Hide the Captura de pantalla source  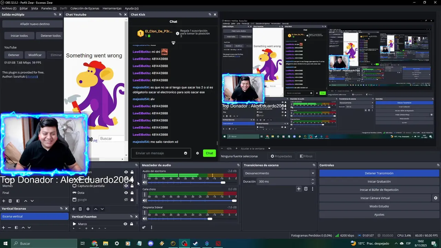click(x=126, y=186)
